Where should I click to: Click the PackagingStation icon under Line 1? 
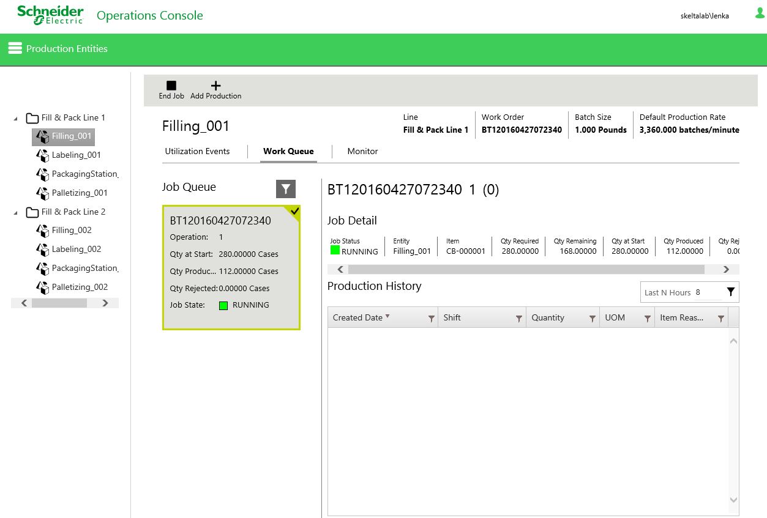click(42, 174)
